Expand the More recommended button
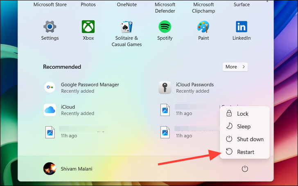The width and height of the screenshot is (298, 186). click(x=235, y=67)
